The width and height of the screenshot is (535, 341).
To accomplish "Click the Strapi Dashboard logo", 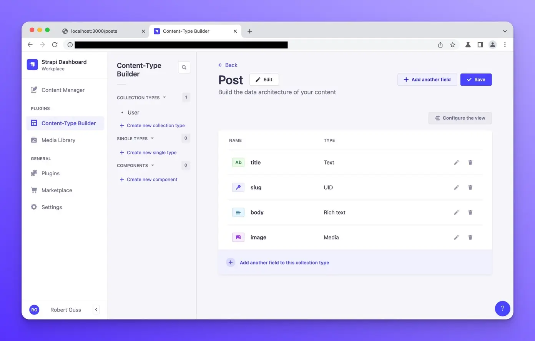I will tap(32, 65).
